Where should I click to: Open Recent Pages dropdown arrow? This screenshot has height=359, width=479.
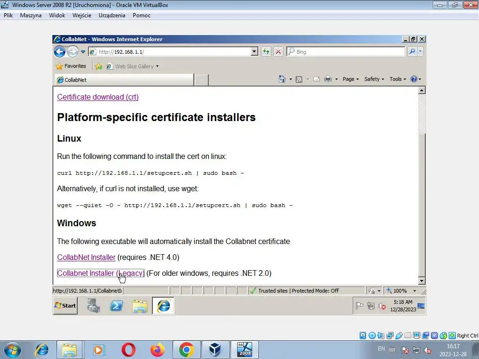[83, 52]
